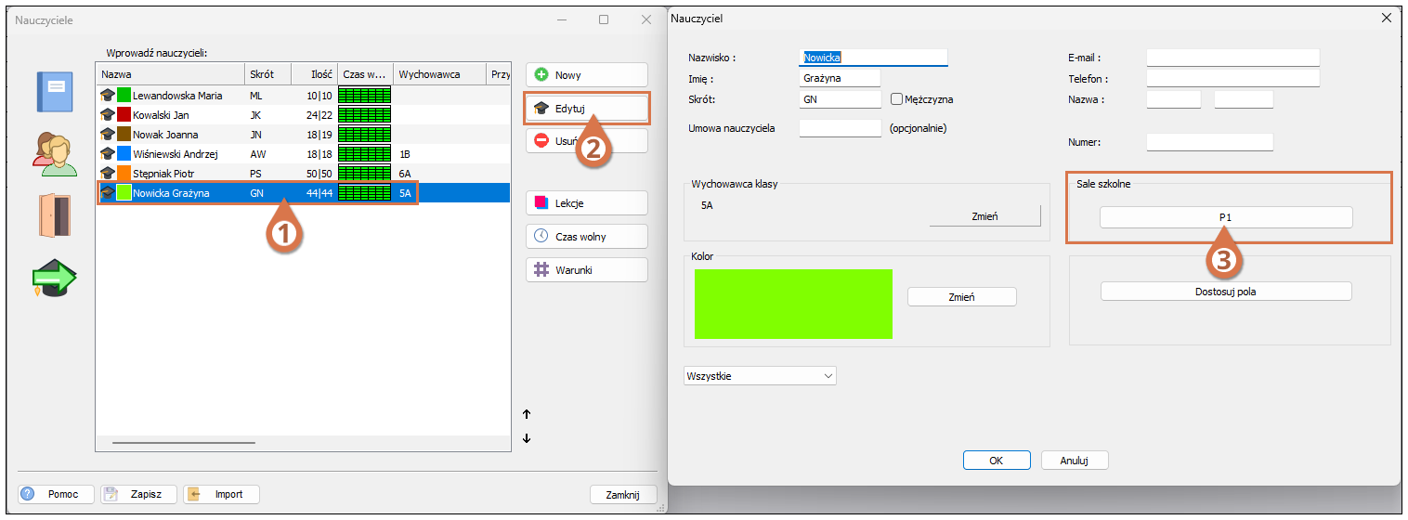Click graduation cap icon beside Nowak Joanna
This screenshot has width=1408, height=520.
[x=107, y=134]
